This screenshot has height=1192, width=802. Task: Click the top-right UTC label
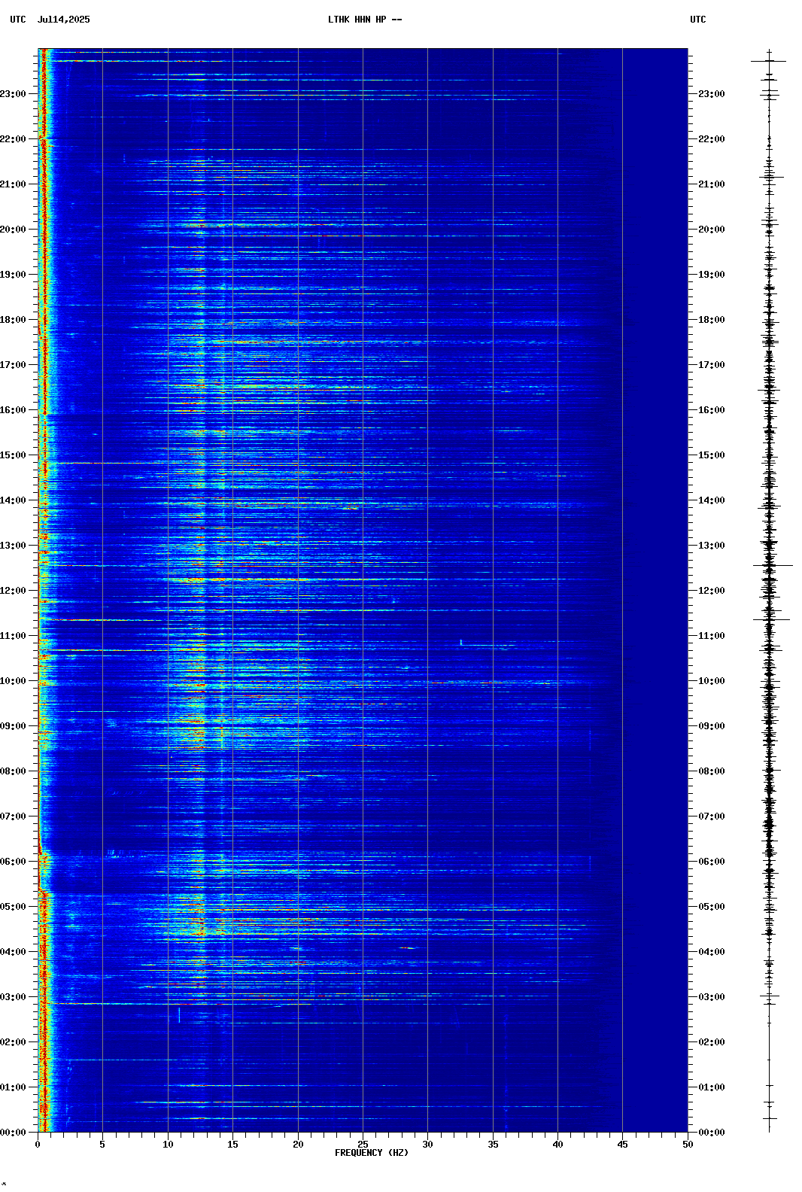698,20
